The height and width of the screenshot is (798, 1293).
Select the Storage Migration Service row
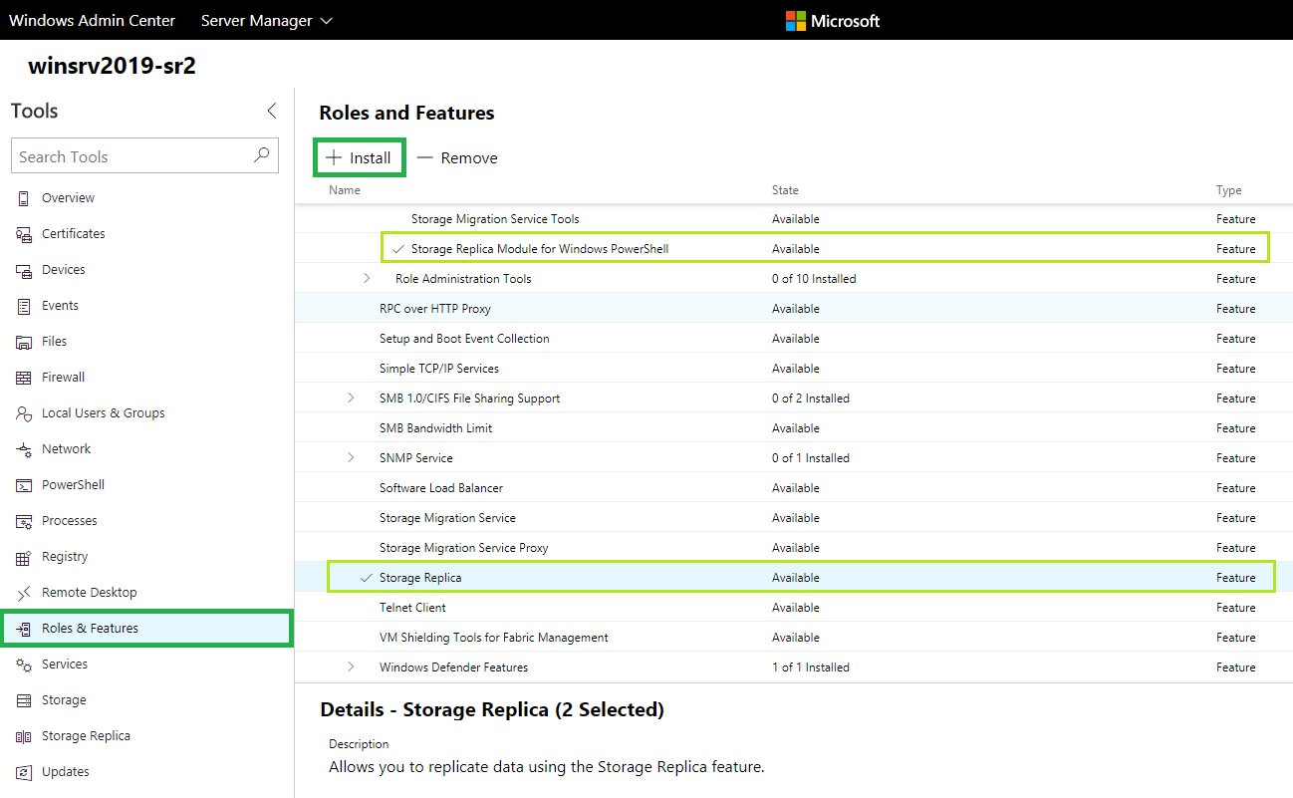(x=794, y=518)
